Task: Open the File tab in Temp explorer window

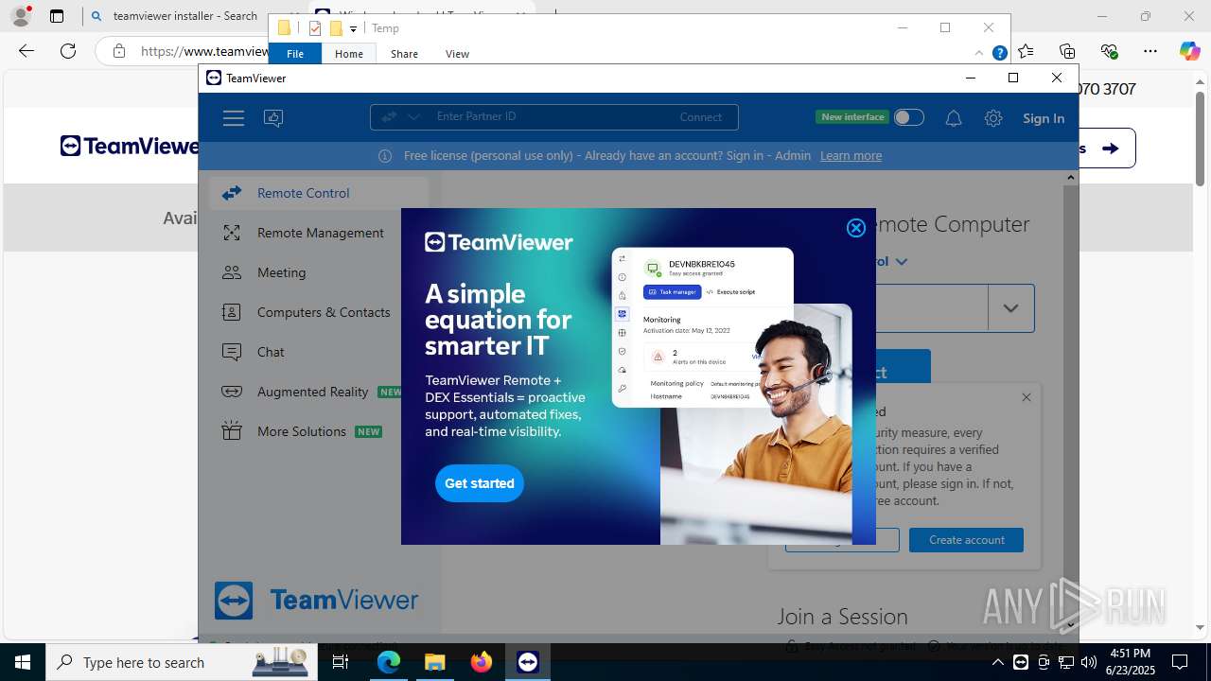Action: [295, 54]
